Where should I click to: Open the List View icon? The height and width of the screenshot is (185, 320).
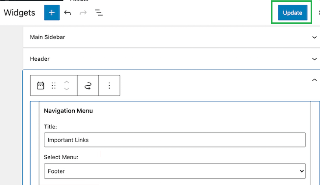click(x=99, y=13)
